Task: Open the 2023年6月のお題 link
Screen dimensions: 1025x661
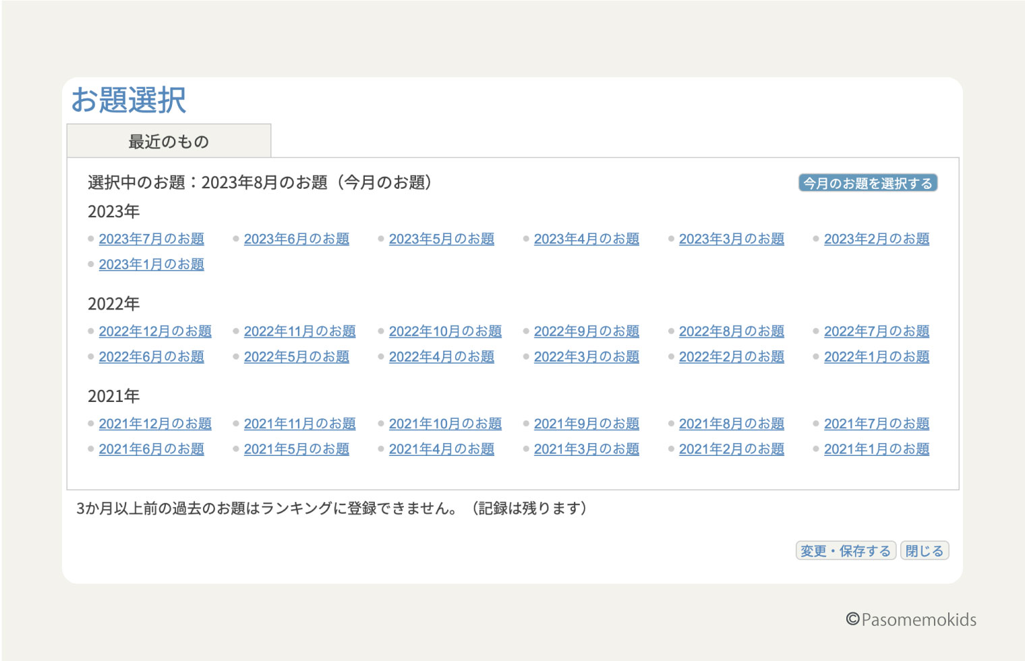Action: (x=296, y=239)
